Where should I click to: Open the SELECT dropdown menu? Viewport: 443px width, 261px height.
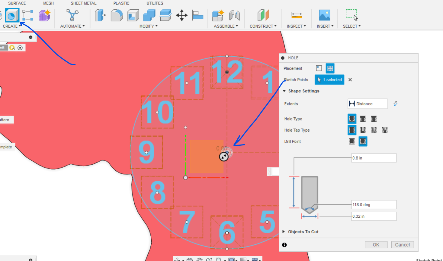(x=352, y=26)
